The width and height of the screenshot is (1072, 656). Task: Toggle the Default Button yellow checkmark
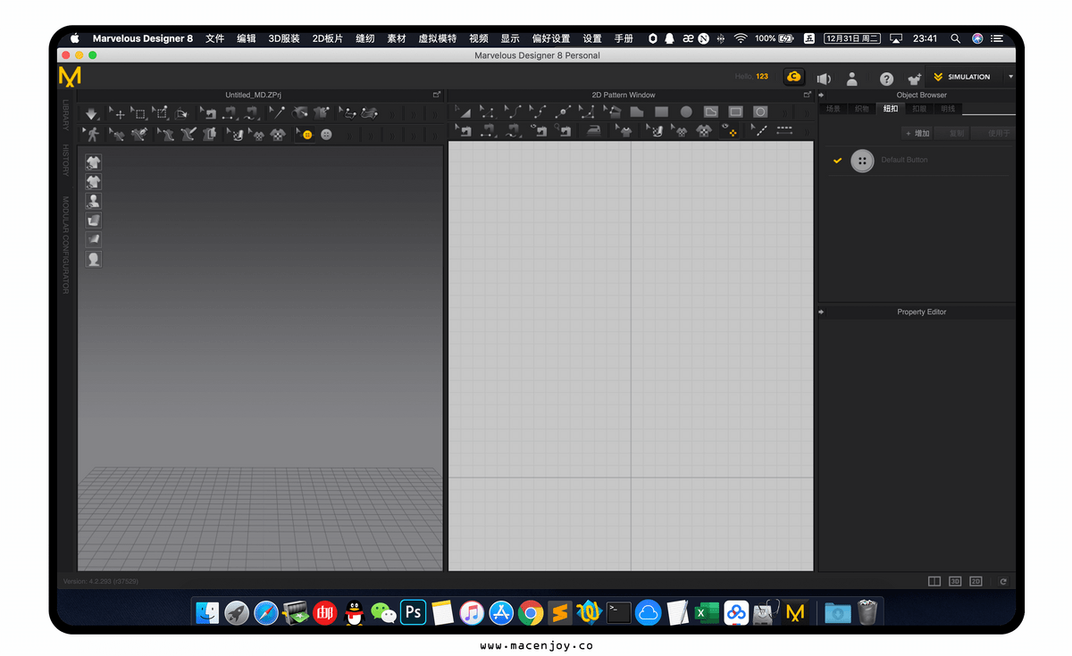837,161
